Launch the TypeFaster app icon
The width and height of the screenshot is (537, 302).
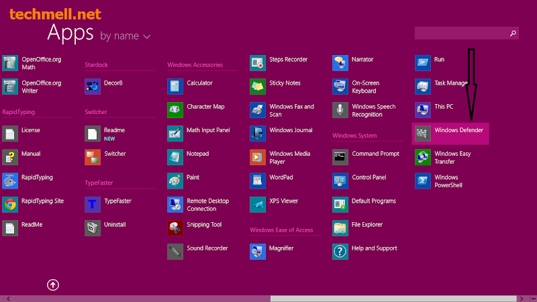click(93, 205)
